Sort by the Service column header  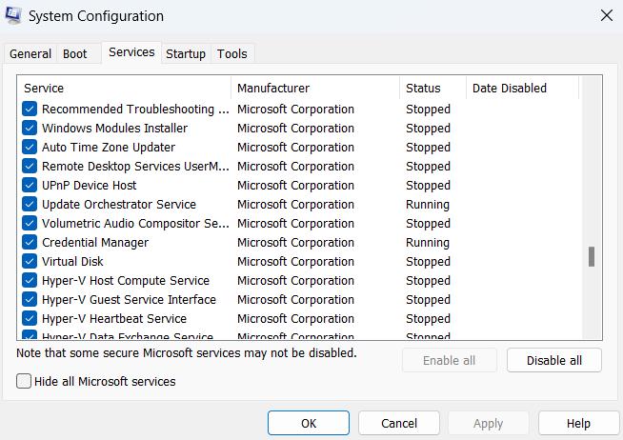point(124,89)
